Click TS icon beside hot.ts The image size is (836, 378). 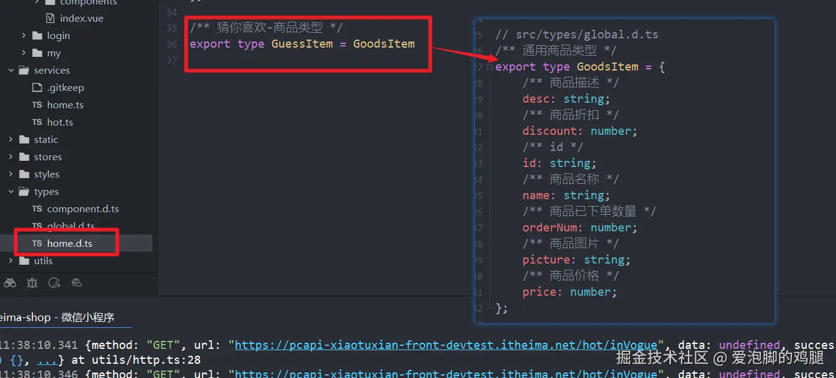click(x=37, y=122)
